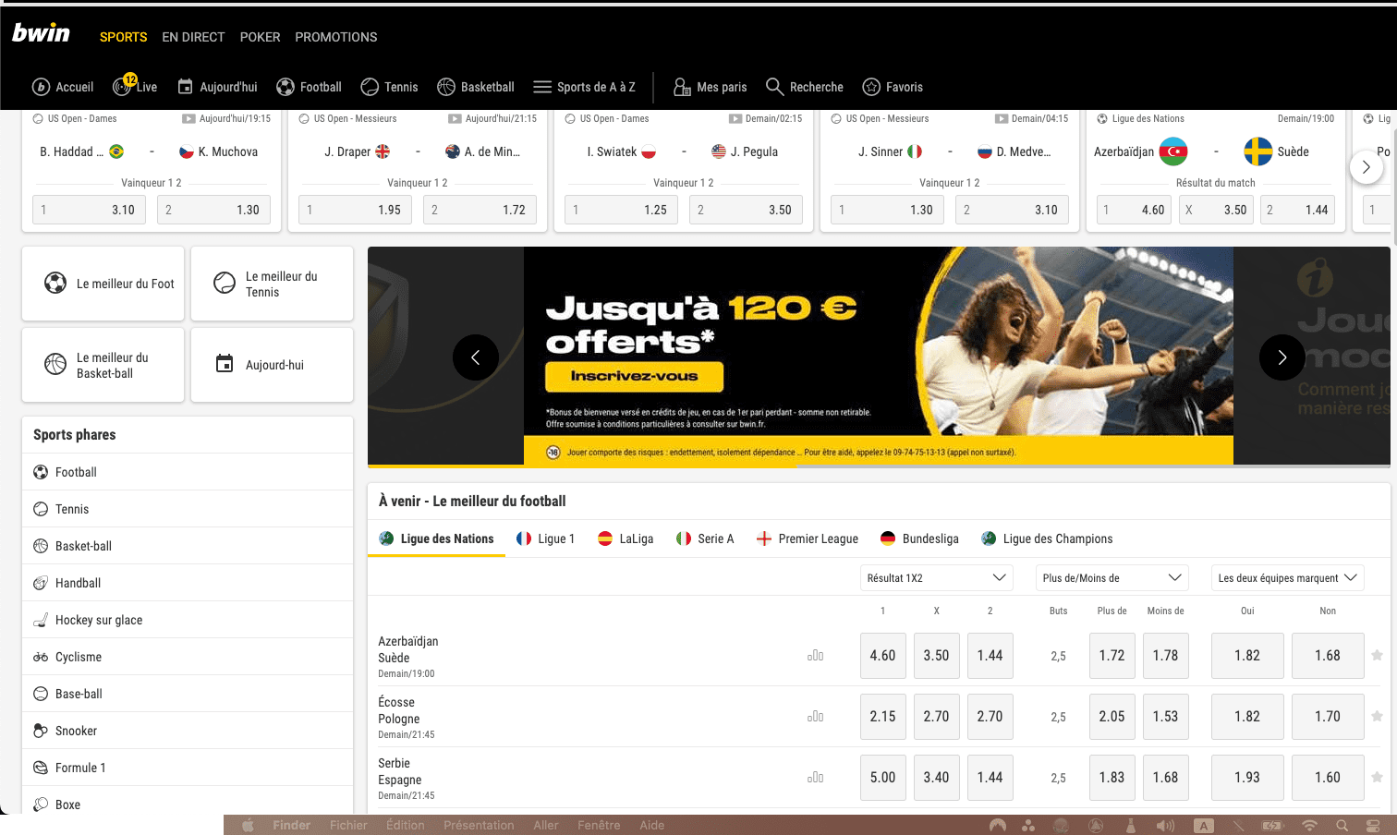This screenshot has height=835, width=1397.
Task: Select Football in Sports phares list
Action: pyautogui.click(x=188, y=472)
